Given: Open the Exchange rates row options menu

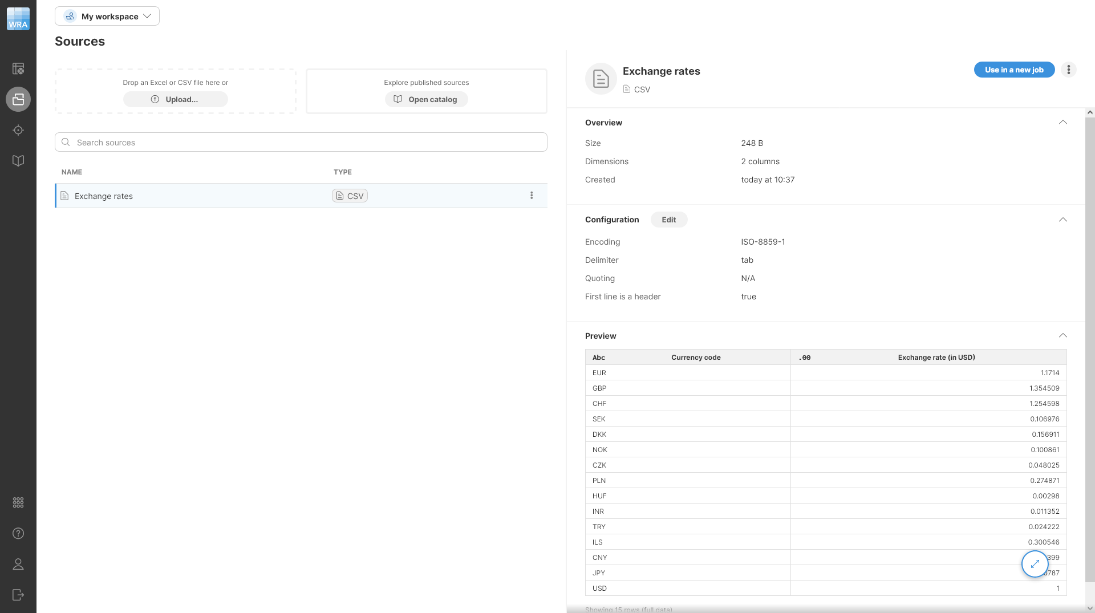Looking at the screenshot, I should pos(532,196).
